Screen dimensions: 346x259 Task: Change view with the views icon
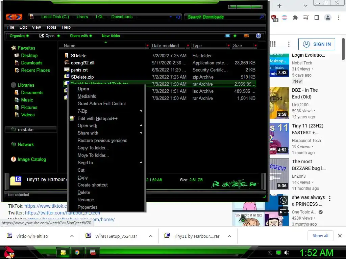coord(228,36)
